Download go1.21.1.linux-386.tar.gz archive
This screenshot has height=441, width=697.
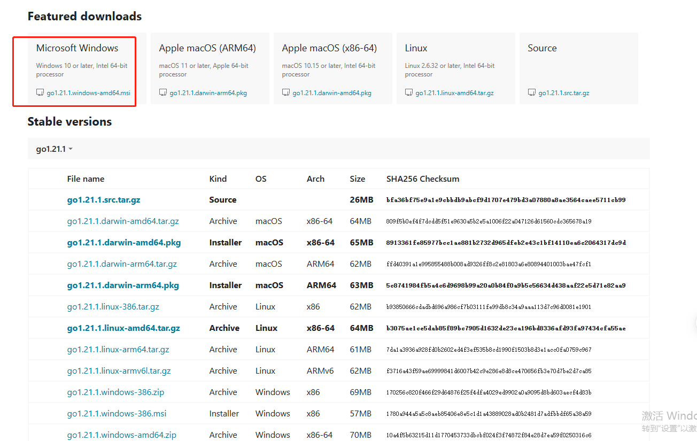tap(113, 307)
